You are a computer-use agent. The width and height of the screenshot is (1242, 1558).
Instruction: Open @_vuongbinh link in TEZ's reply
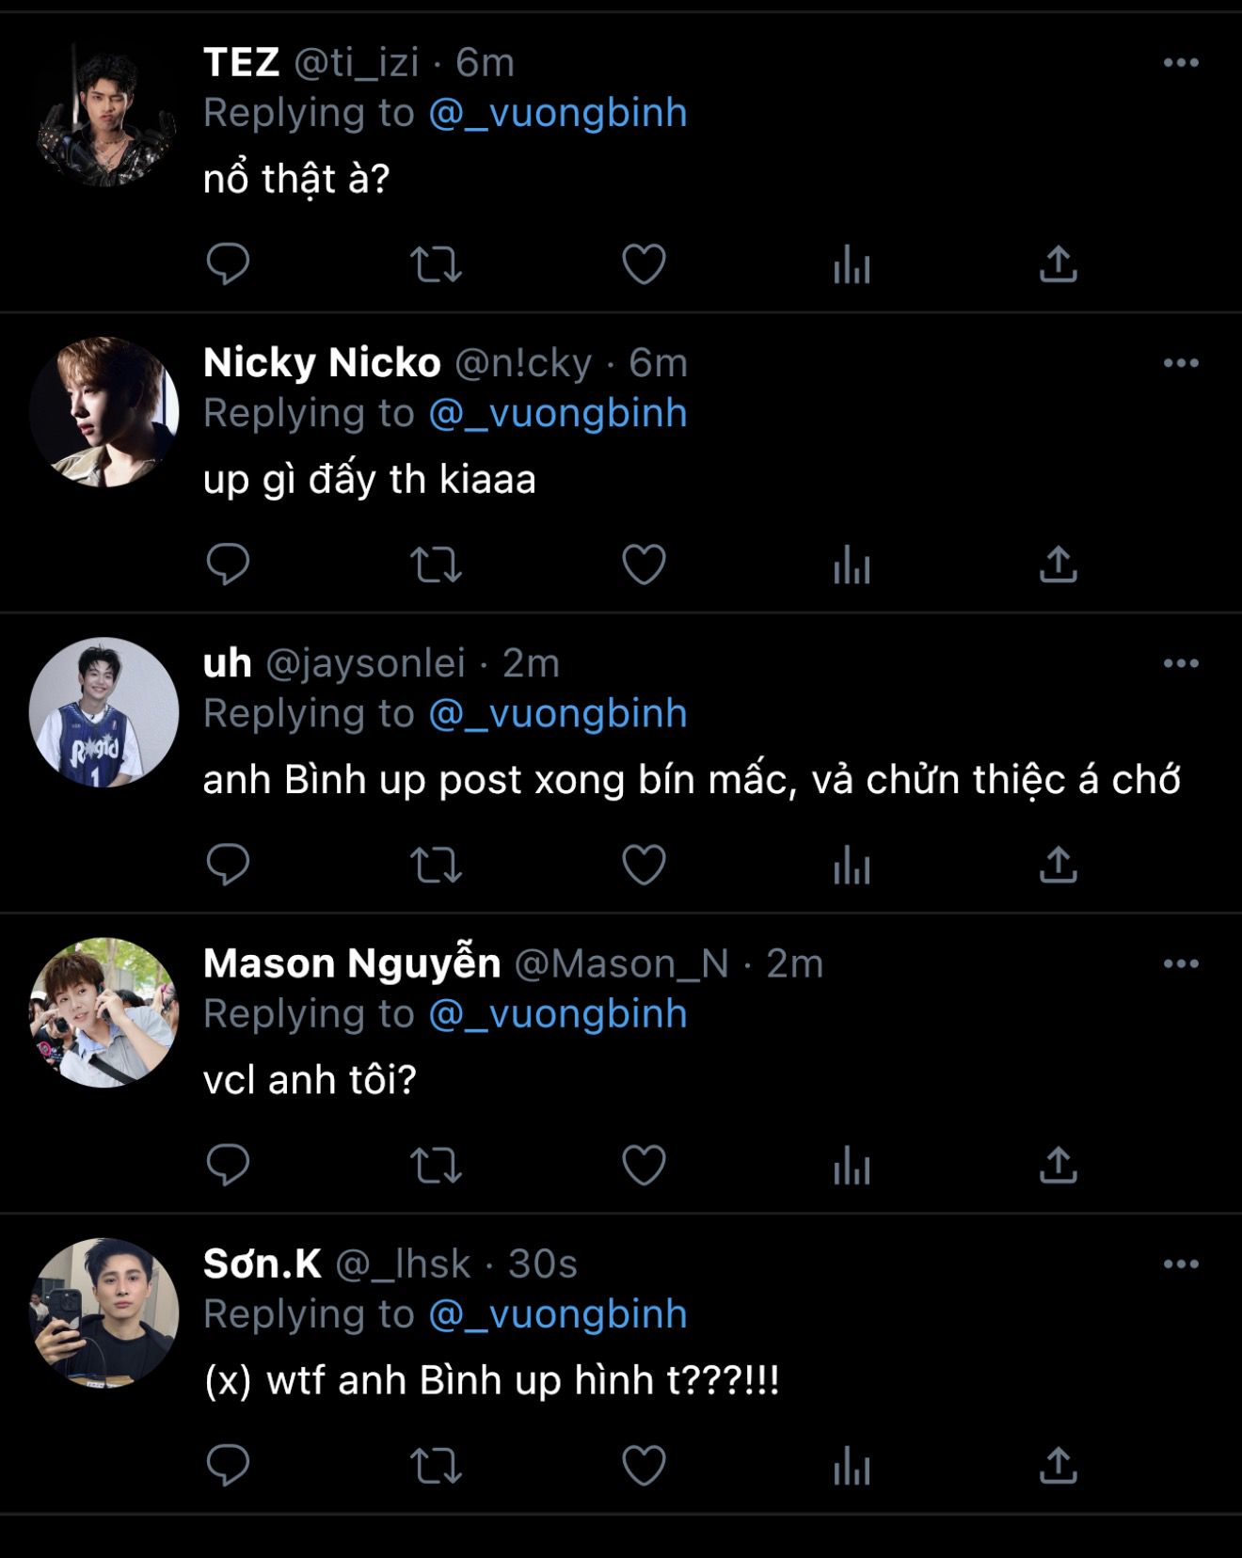[x=558, y=113]
